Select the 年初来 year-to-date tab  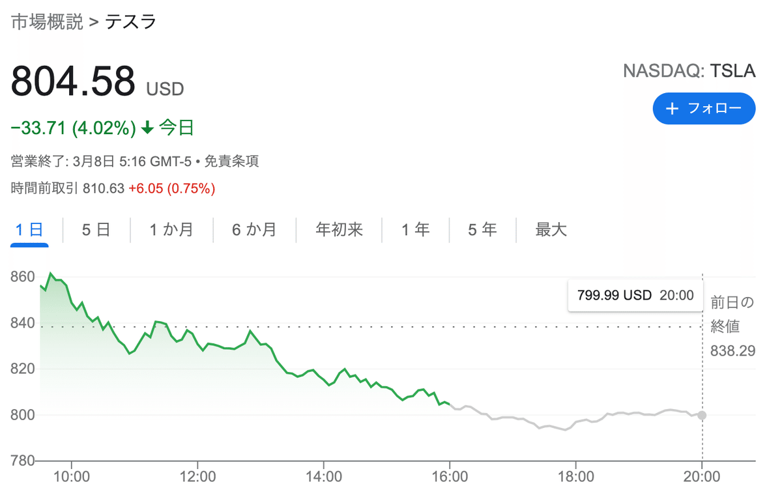339,229
